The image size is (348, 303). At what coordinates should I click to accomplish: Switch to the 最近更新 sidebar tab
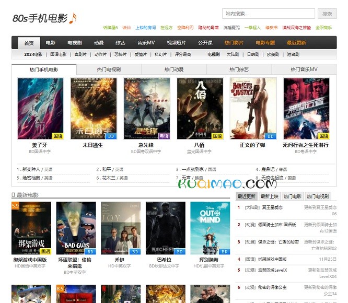coord(247,196)
